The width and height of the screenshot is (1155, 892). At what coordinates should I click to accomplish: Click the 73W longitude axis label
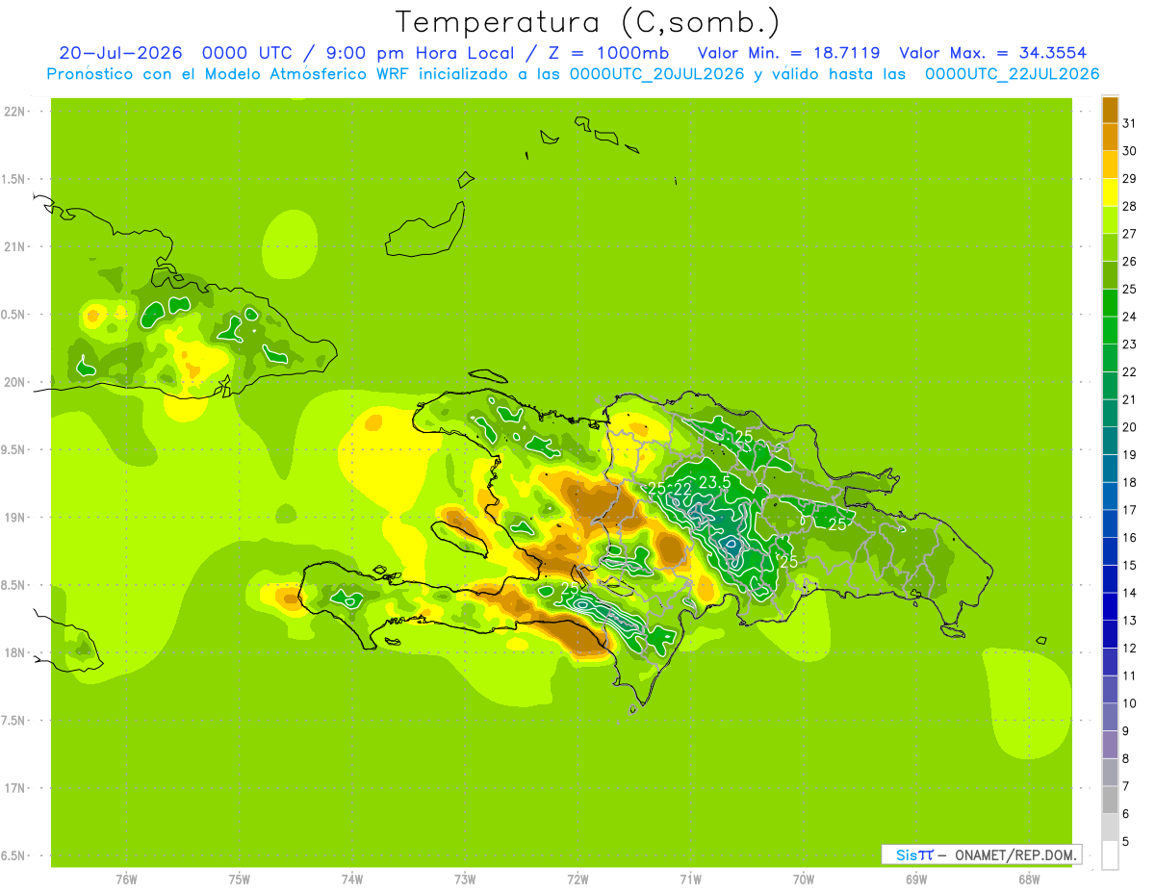465,879
